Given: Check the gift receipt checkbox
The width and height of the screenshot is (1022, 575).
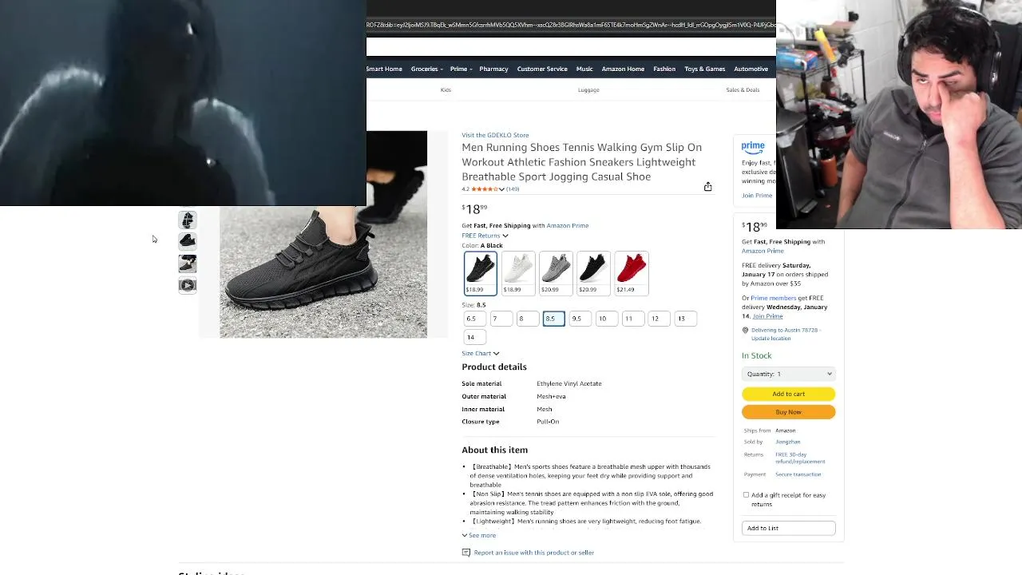Looking at the screenshot, I should pyautogui.click(x=747, y=495).
